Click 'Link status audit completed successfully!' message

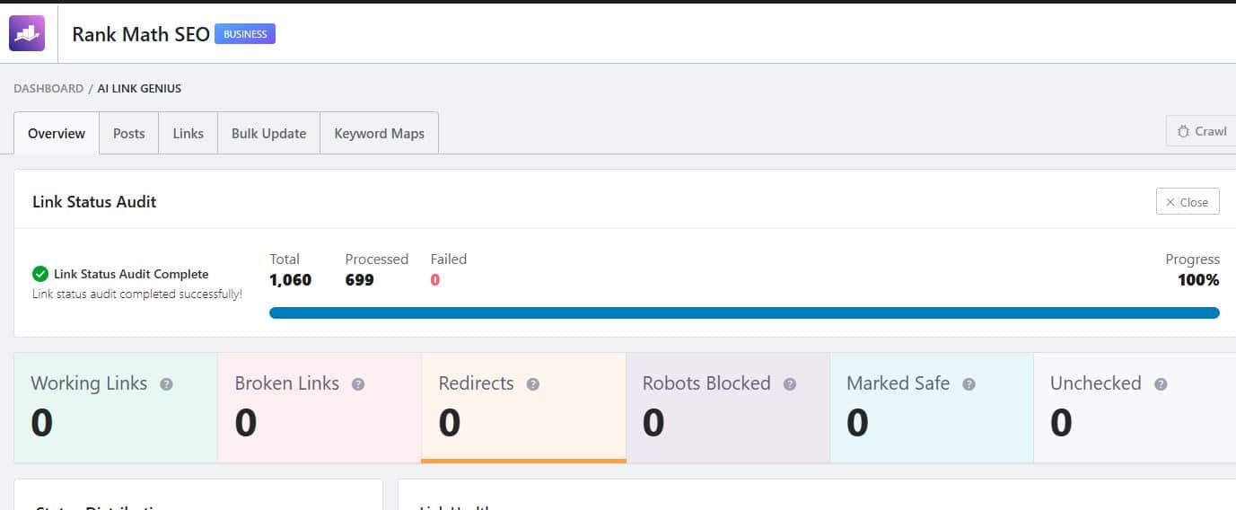[x=137, y=294]
